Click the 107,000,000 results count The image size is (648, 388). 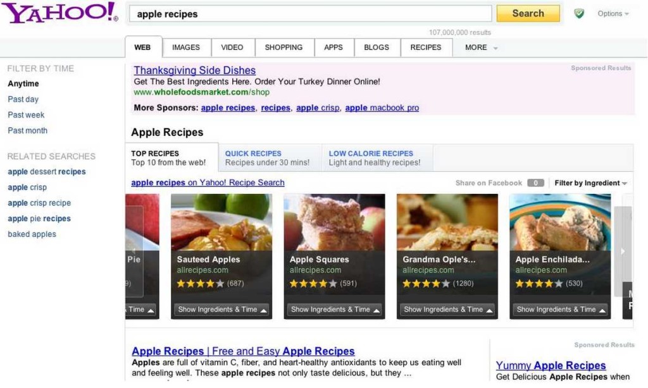pyautogui.click(x=460, y=32)
